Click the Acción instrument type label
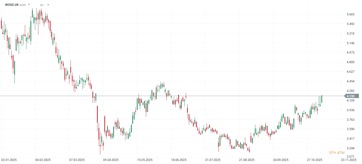This screenshot has height=164, width=362. [23, 5]
